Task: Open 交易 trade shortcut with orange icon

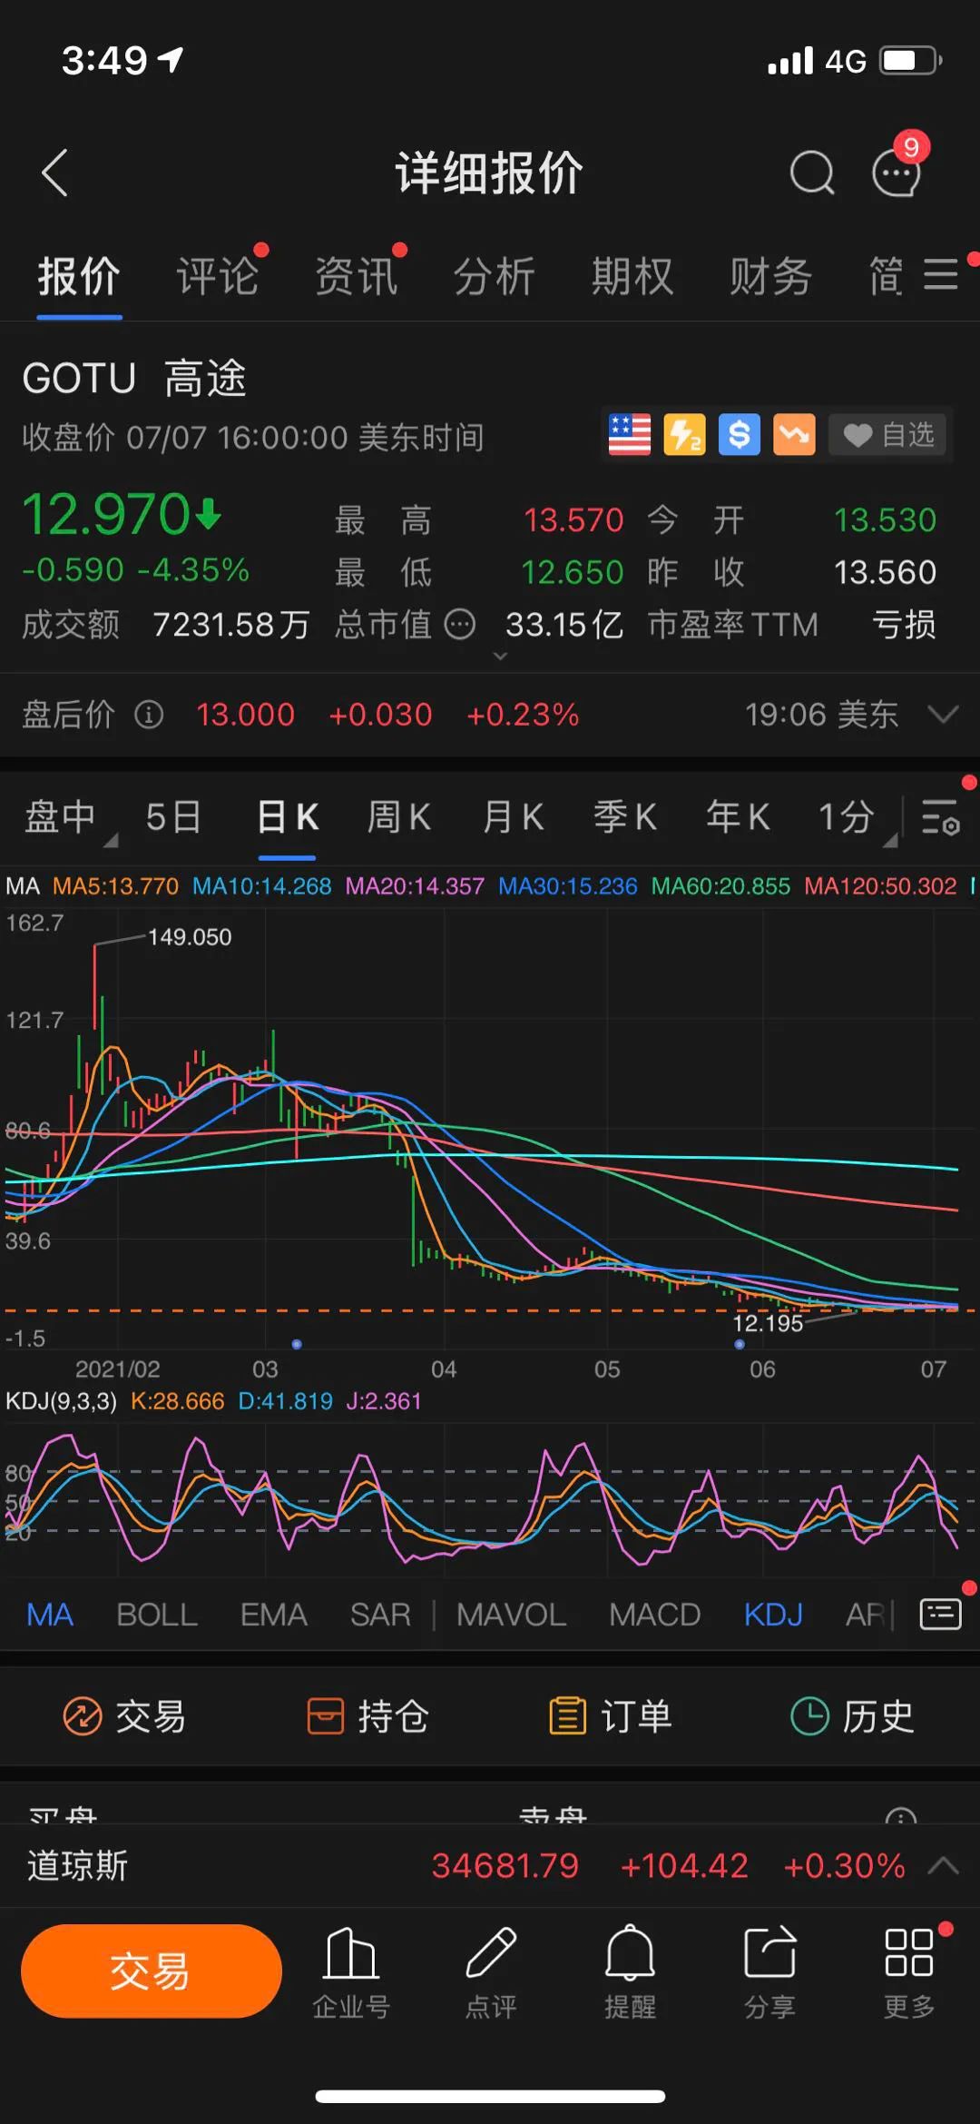Action: tap(123, 1716)
